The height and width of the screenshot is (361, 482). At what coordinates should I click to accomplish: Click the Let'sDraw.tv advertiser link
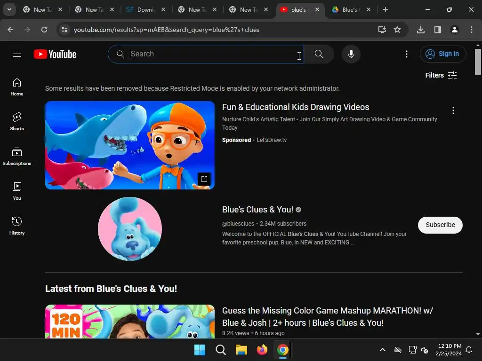point(272,140)
